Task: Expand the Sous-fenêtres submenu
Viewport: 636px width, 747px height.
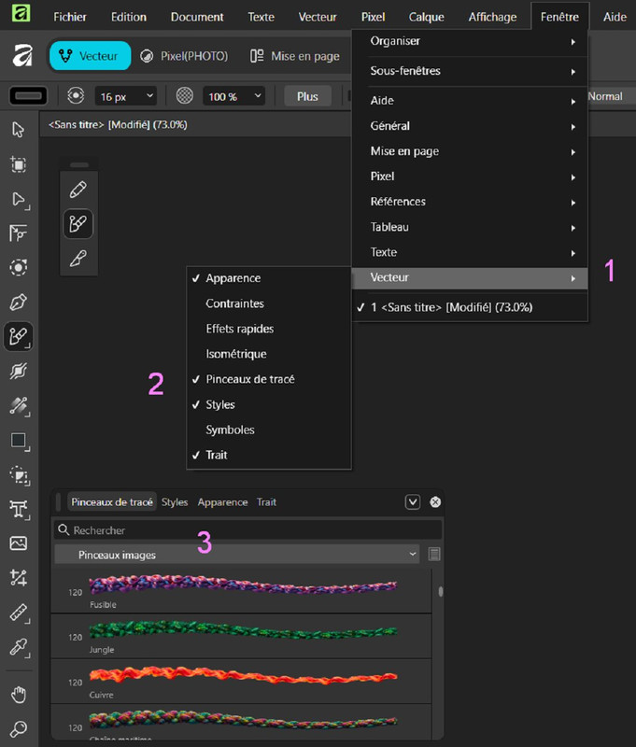Action: (x=470, y=71)
